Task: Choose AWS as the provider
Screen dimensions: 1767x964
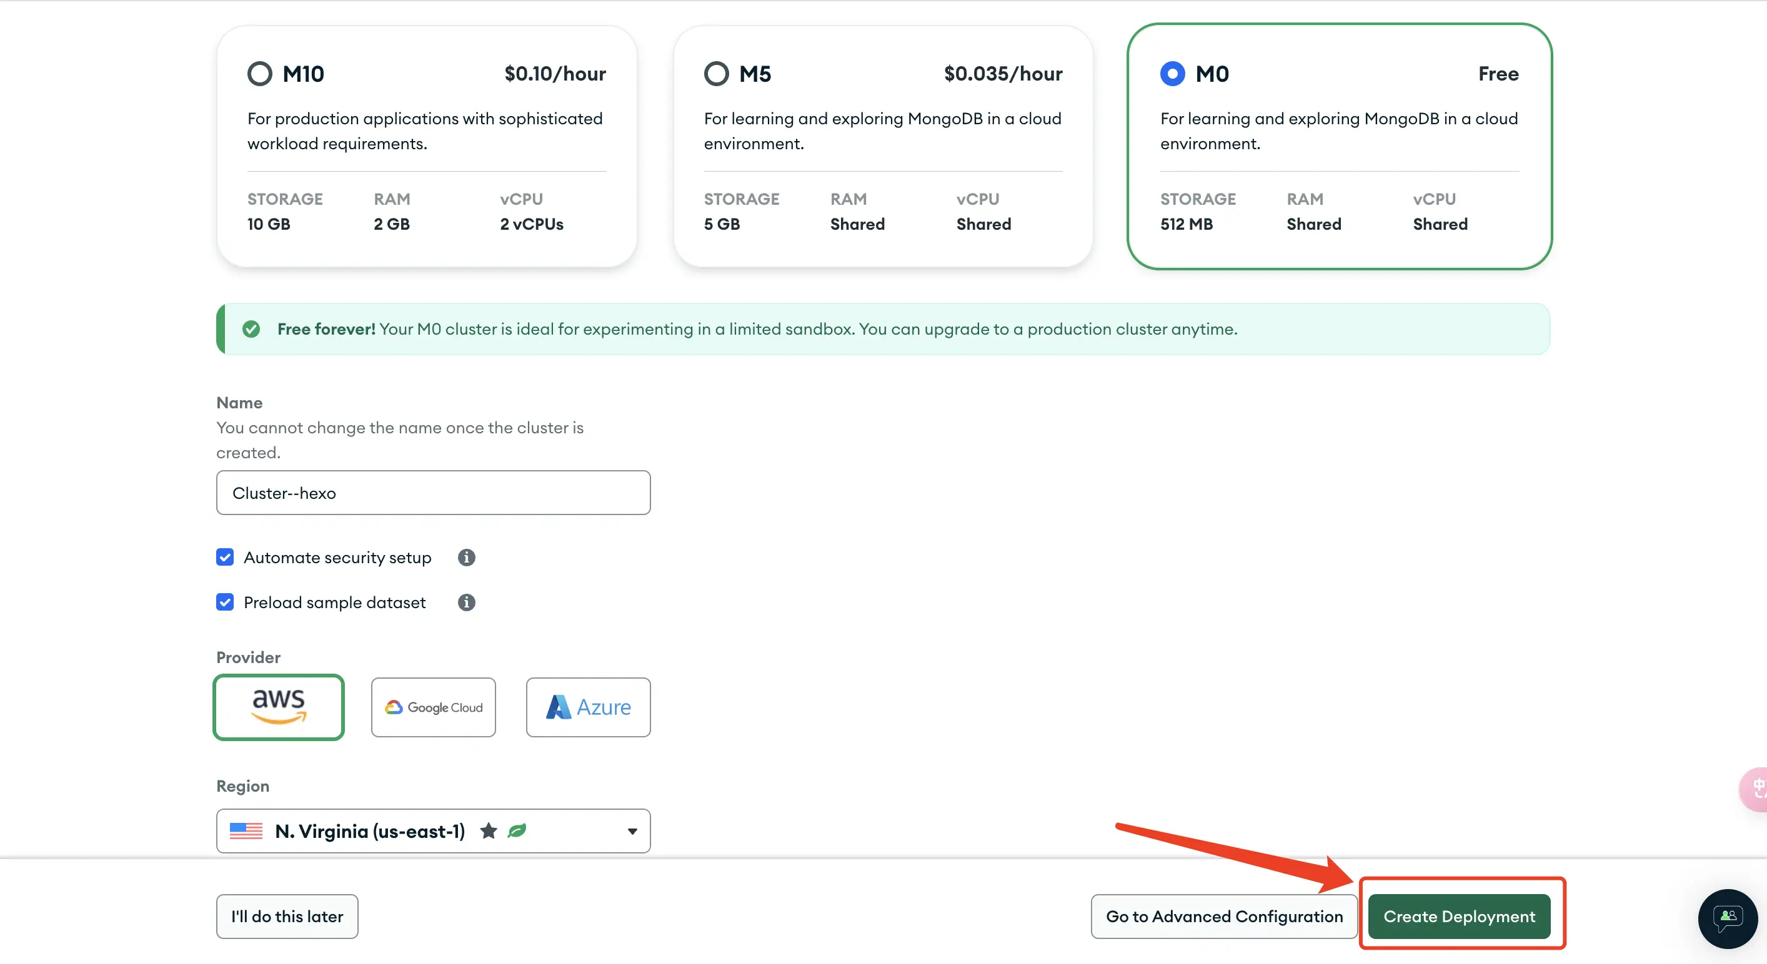Action: [x=279, y=707]
